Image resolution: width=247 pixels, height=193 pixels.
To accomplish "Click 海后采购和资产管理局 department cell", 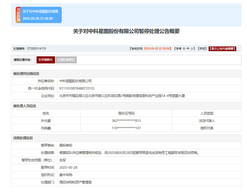I will 75,182.
